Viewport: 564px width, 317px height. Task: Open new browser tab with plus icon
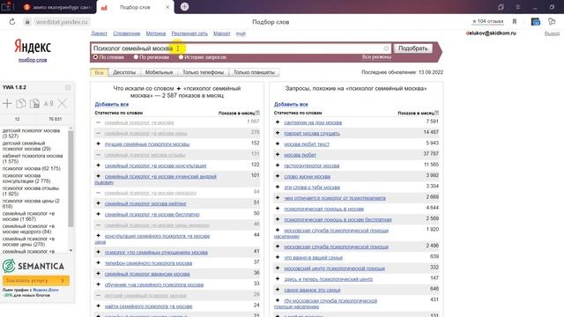pyautogui.click(x=184, y=6)
